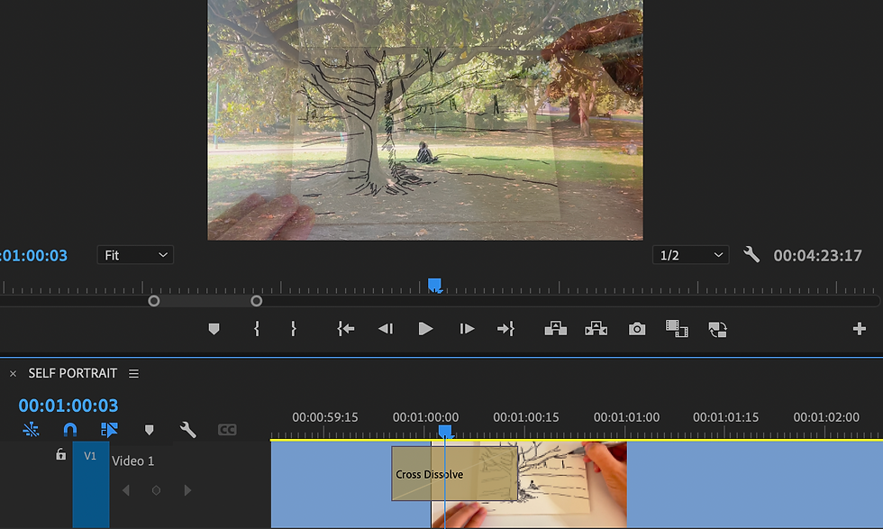Click 00:01:01:15 on the time ruler
This screenshot has height=529, width=883.
pyautogui.click(x=725, y=417)
